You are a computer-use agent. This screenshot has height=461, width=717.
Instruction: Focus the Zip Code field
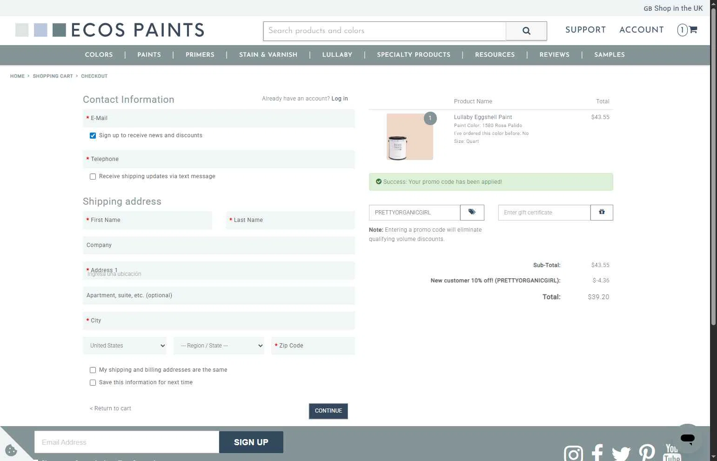pos(313,346)
